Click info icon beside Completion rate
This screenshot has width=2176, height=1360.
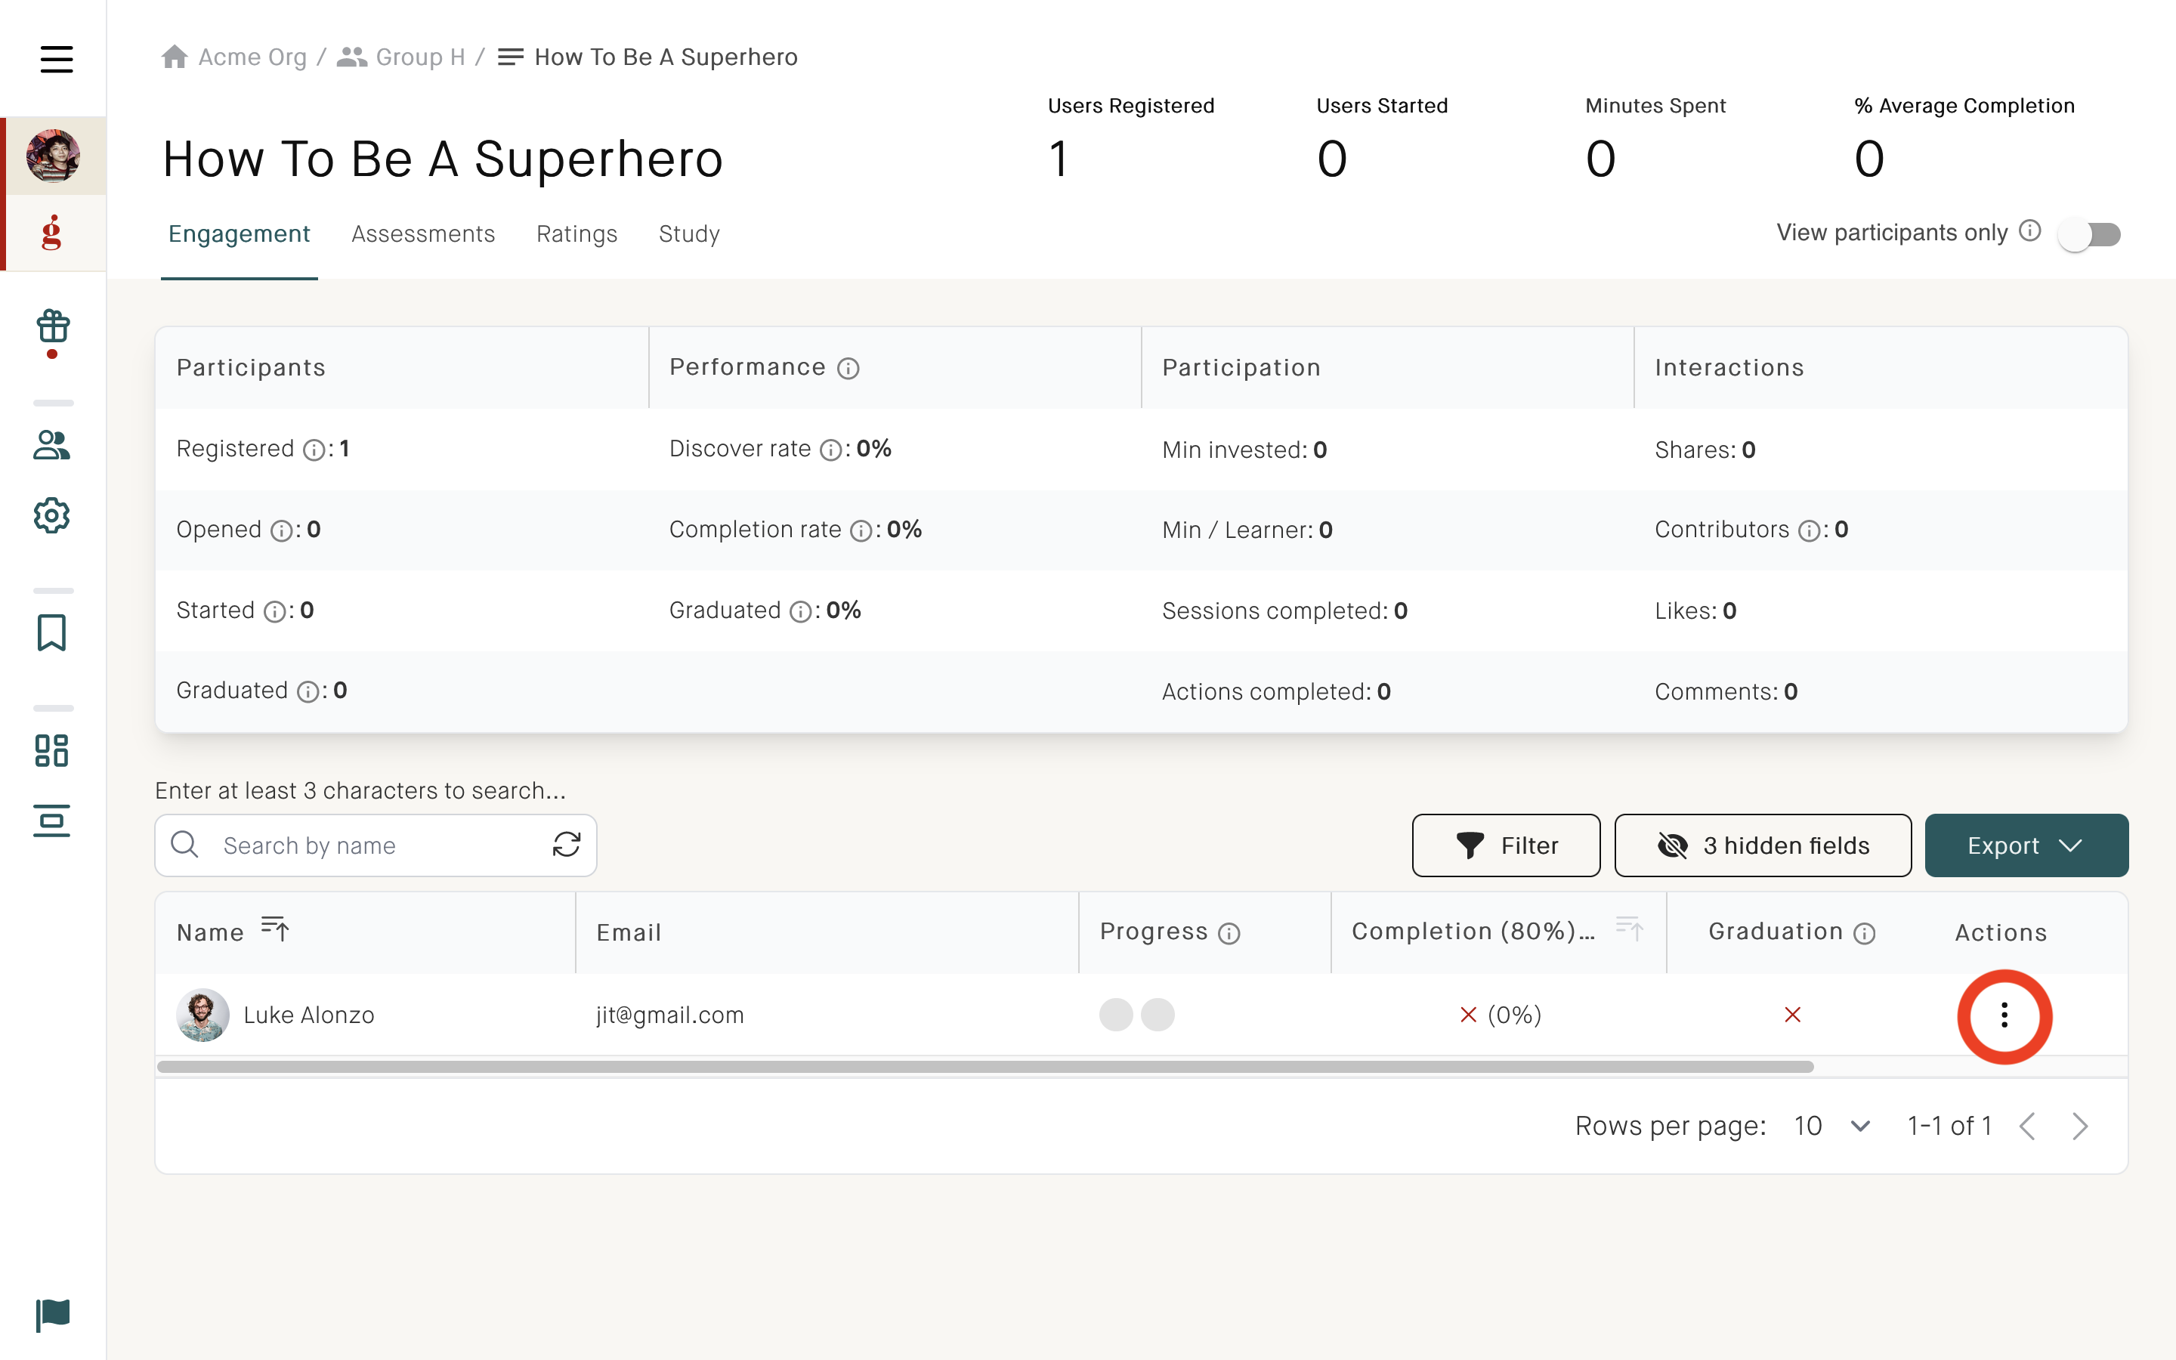pos(861,530)
